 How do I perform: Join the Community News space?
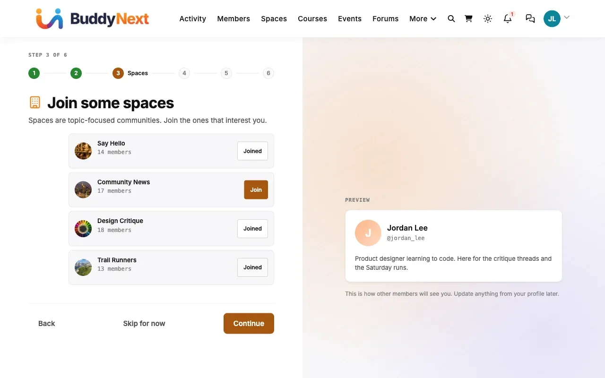click(x=256, y=190)
